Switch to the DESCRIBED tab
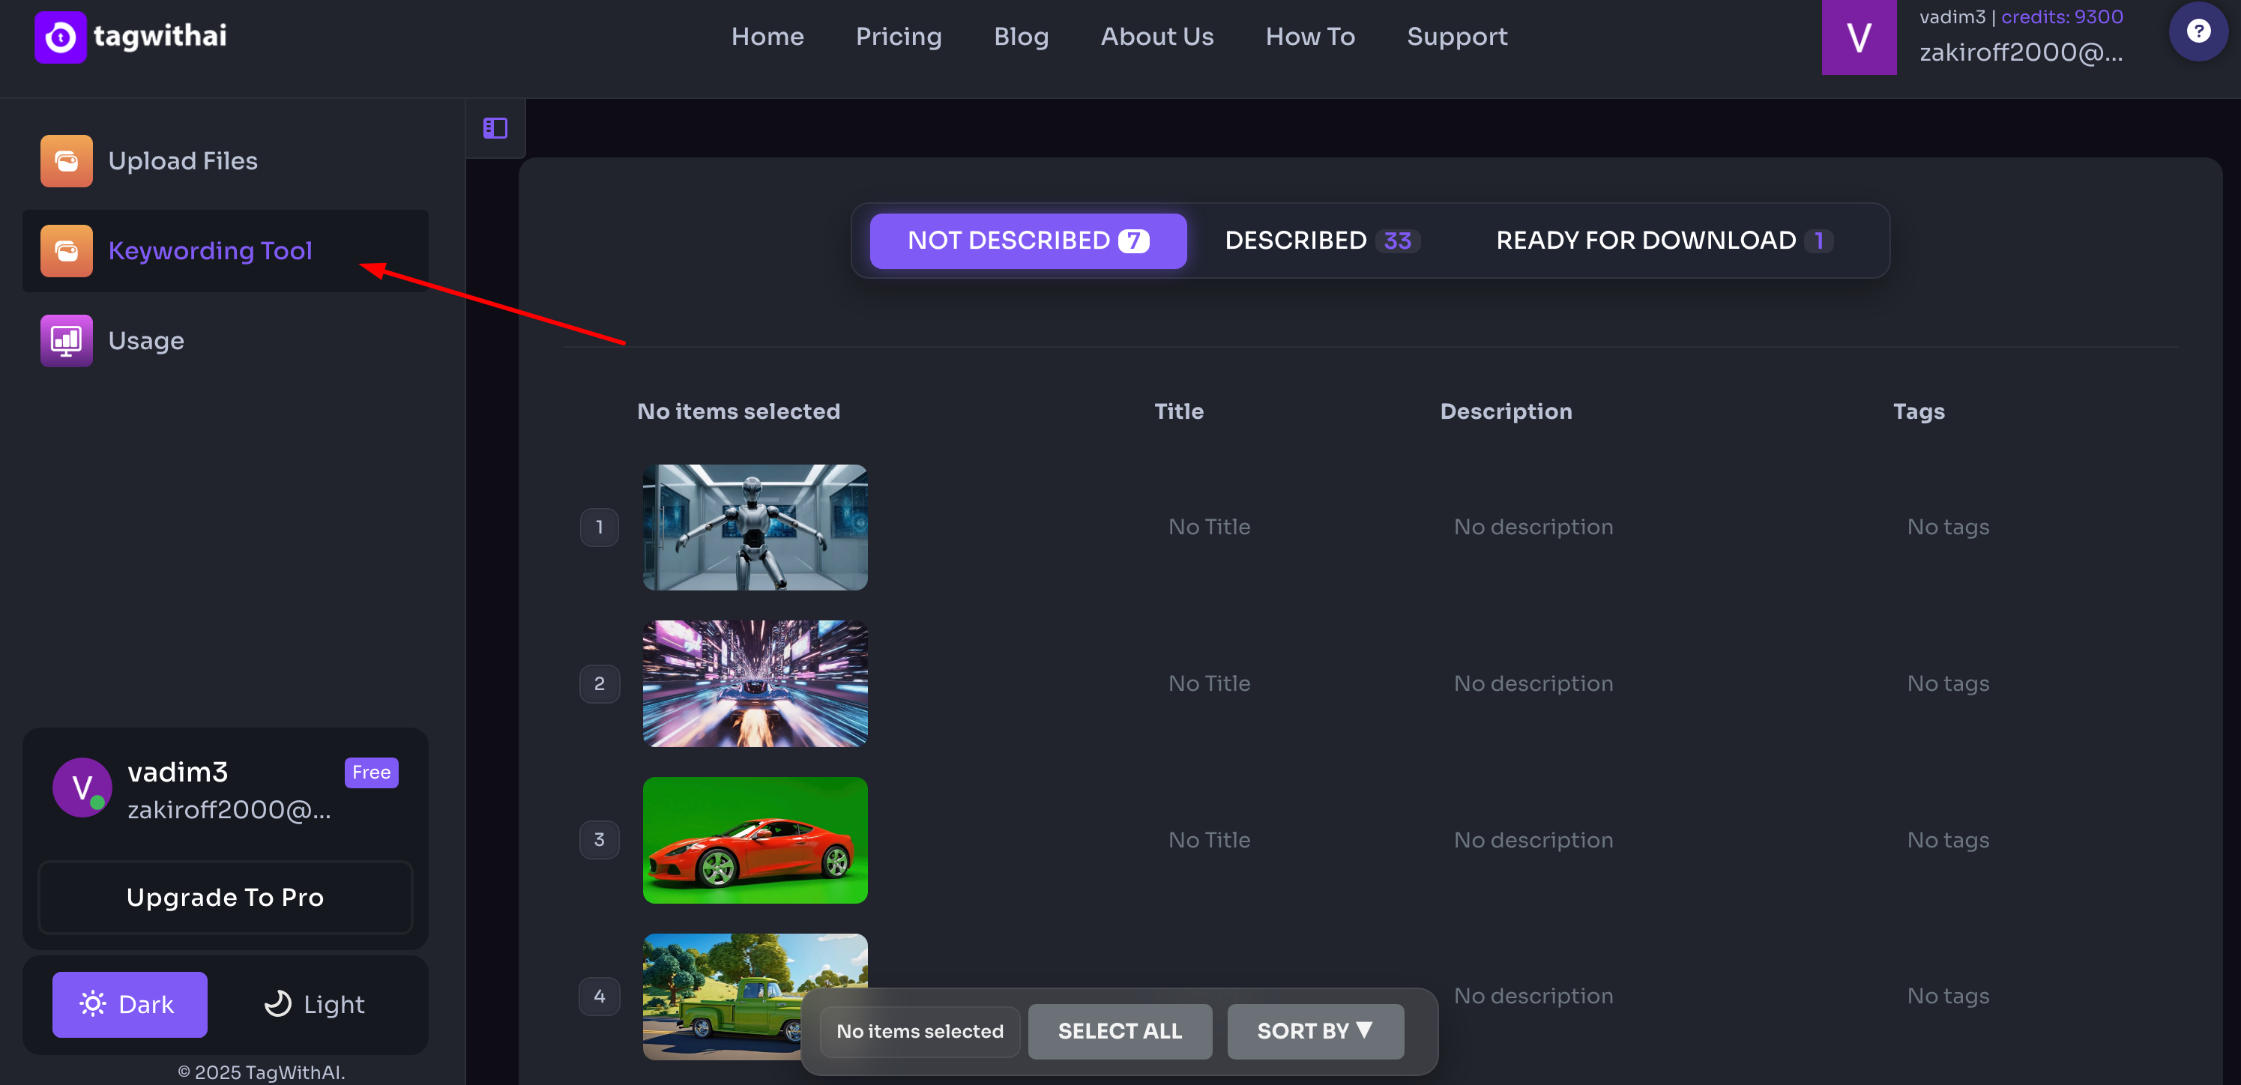The image size is (2241, 1085). coord(1321,241)
